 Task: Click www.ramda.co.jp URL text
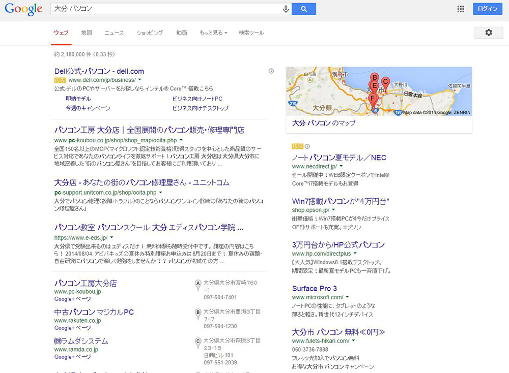[76, 349]
